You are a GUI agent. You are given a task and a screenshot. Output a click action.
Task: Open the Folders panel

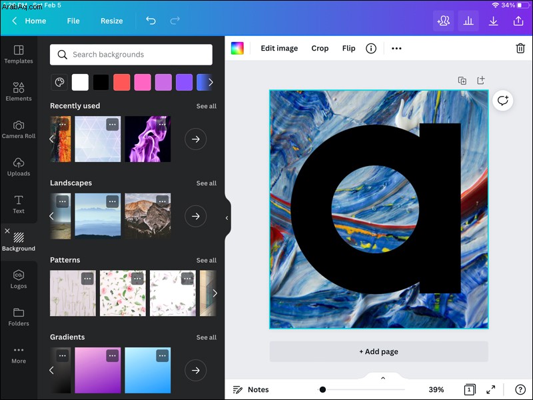[19, 317]
